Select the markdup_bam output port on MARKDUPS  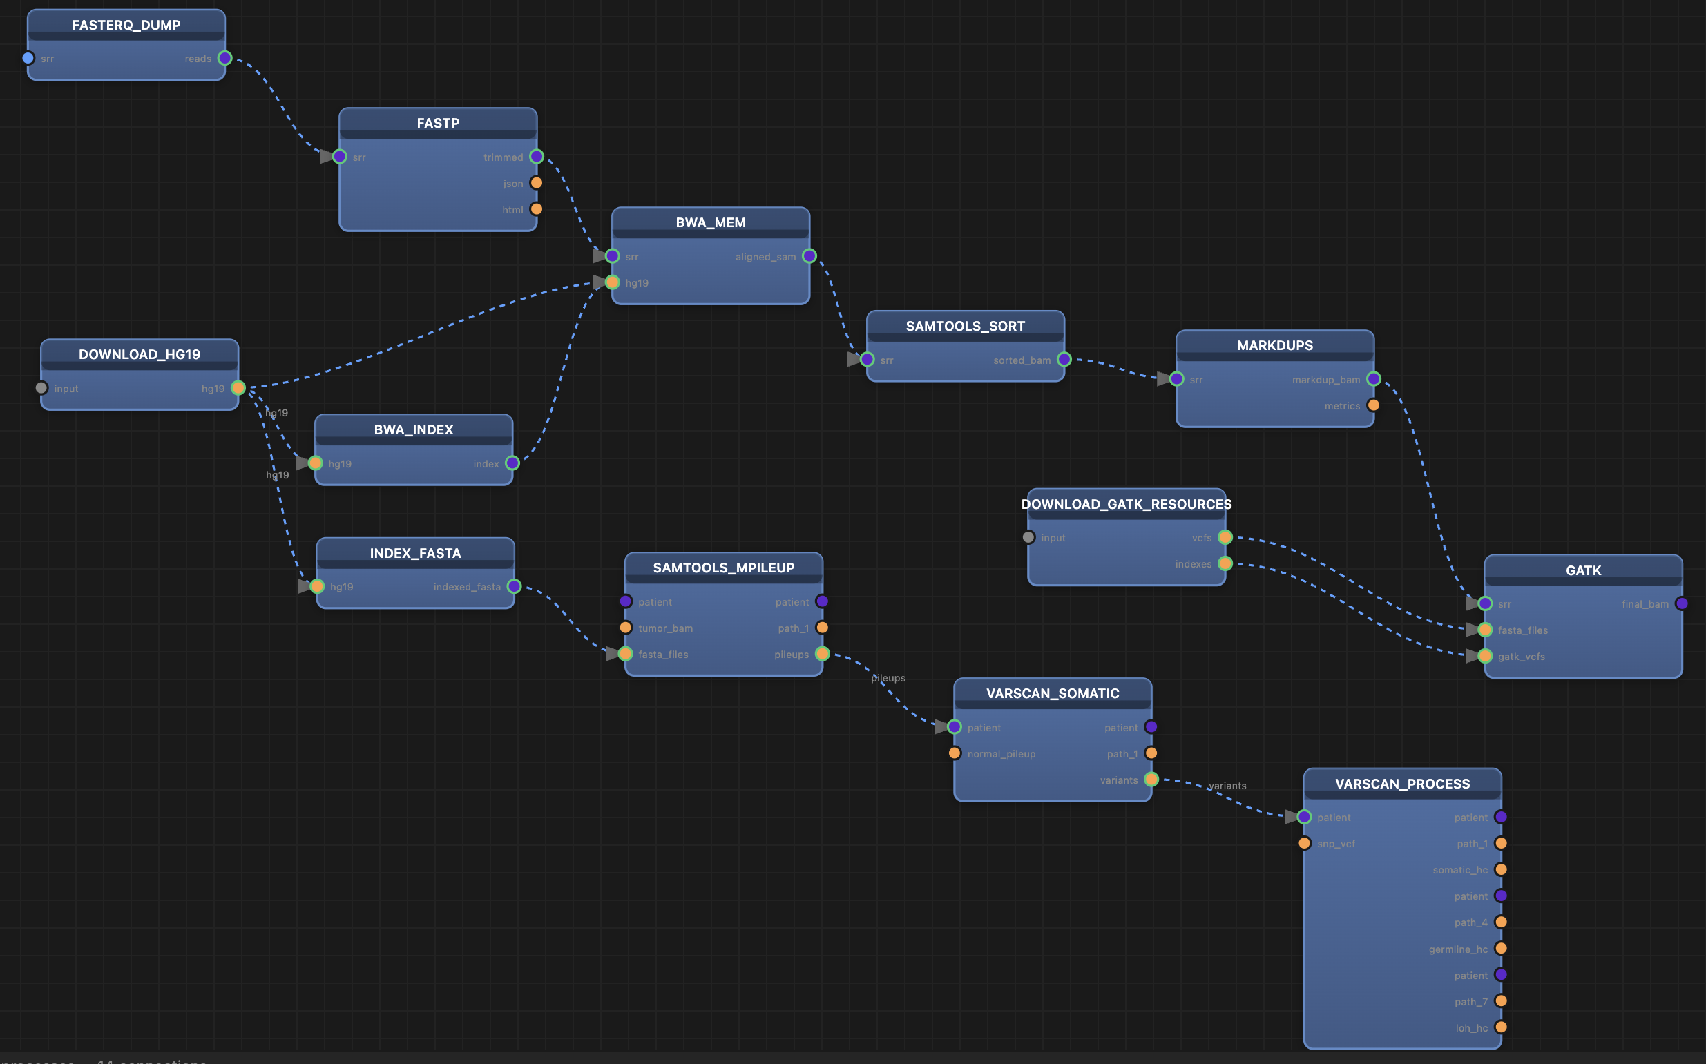1372,378
